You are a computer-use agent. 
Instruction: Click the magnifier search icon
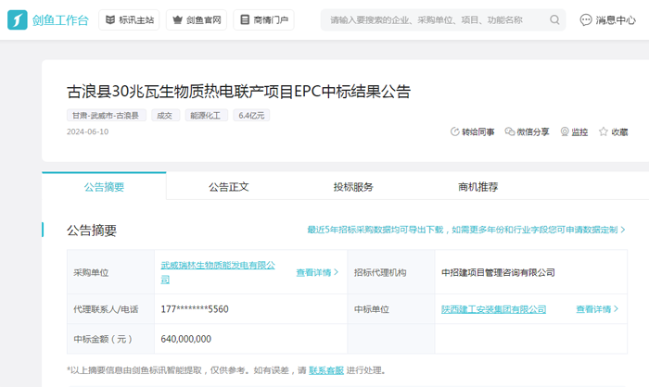coord(554,19)
